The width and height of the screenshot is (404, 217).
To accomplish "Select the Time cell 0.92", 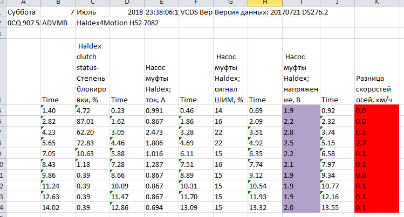I will [x=337, y=110].
